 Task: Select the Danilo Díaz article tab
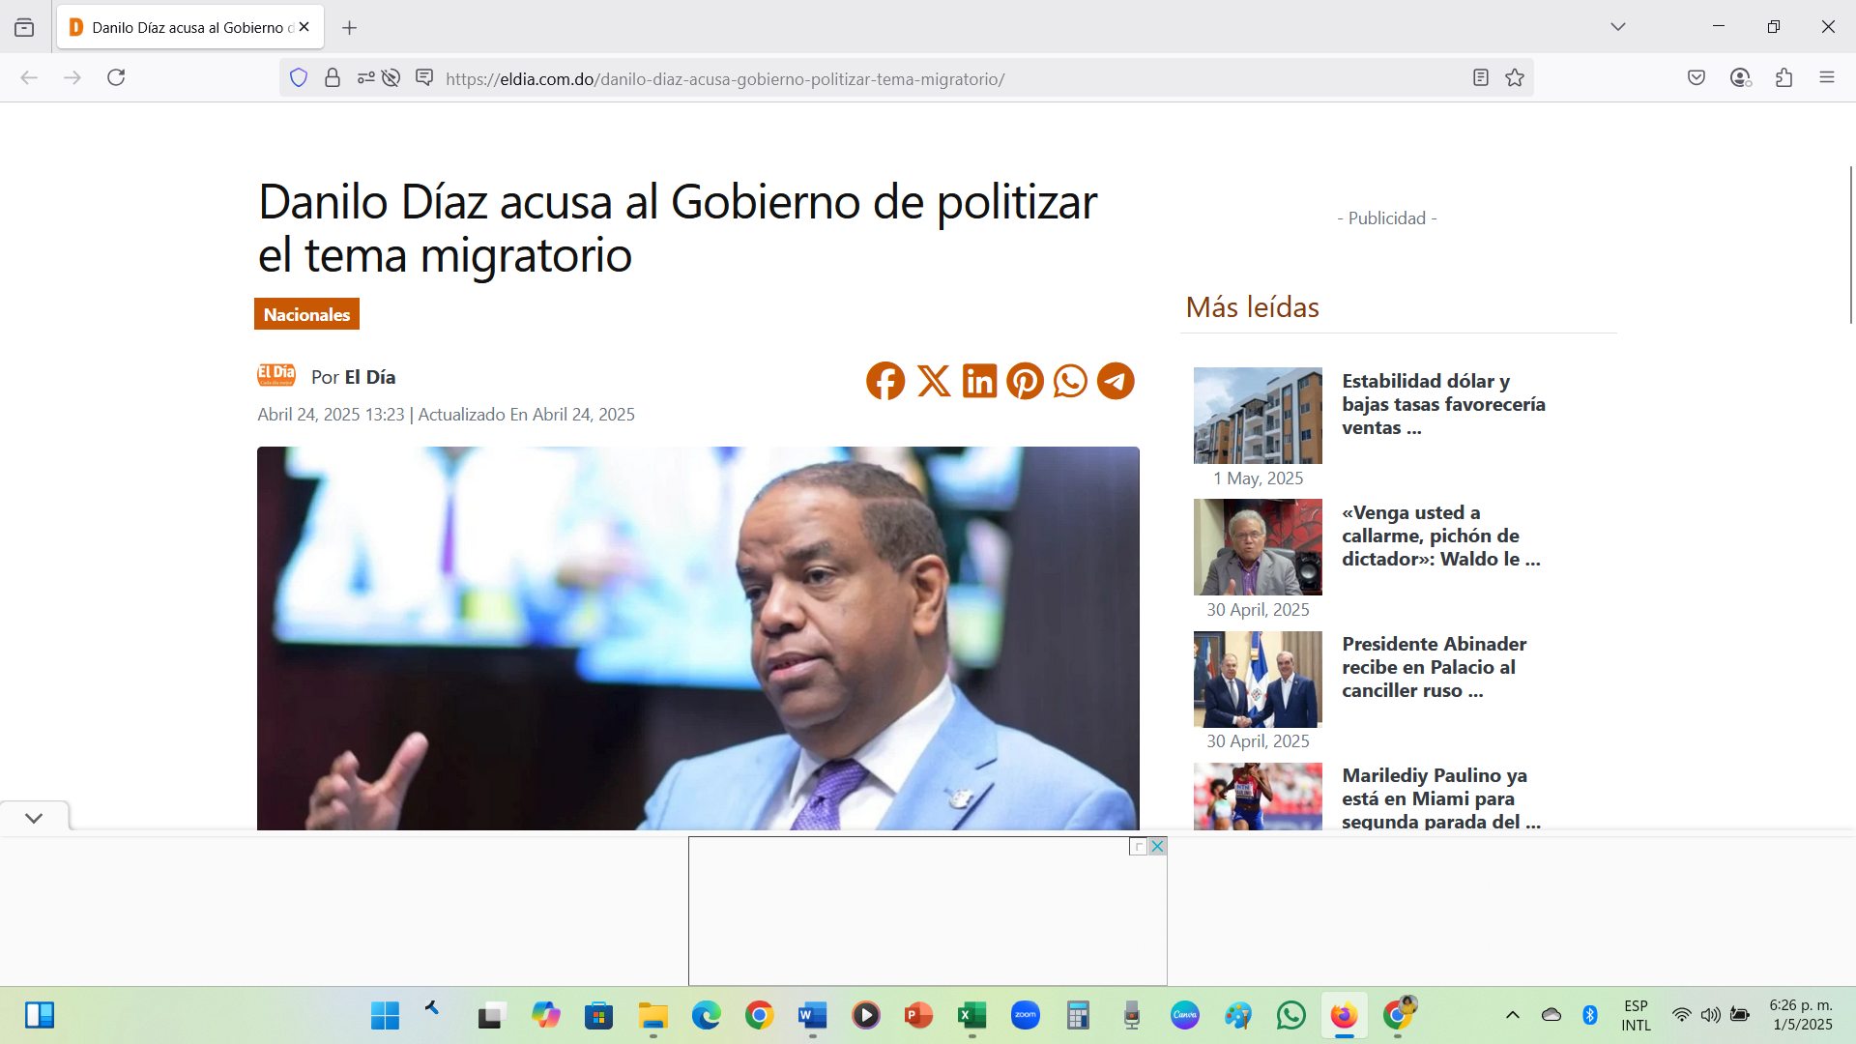[190, 27]
